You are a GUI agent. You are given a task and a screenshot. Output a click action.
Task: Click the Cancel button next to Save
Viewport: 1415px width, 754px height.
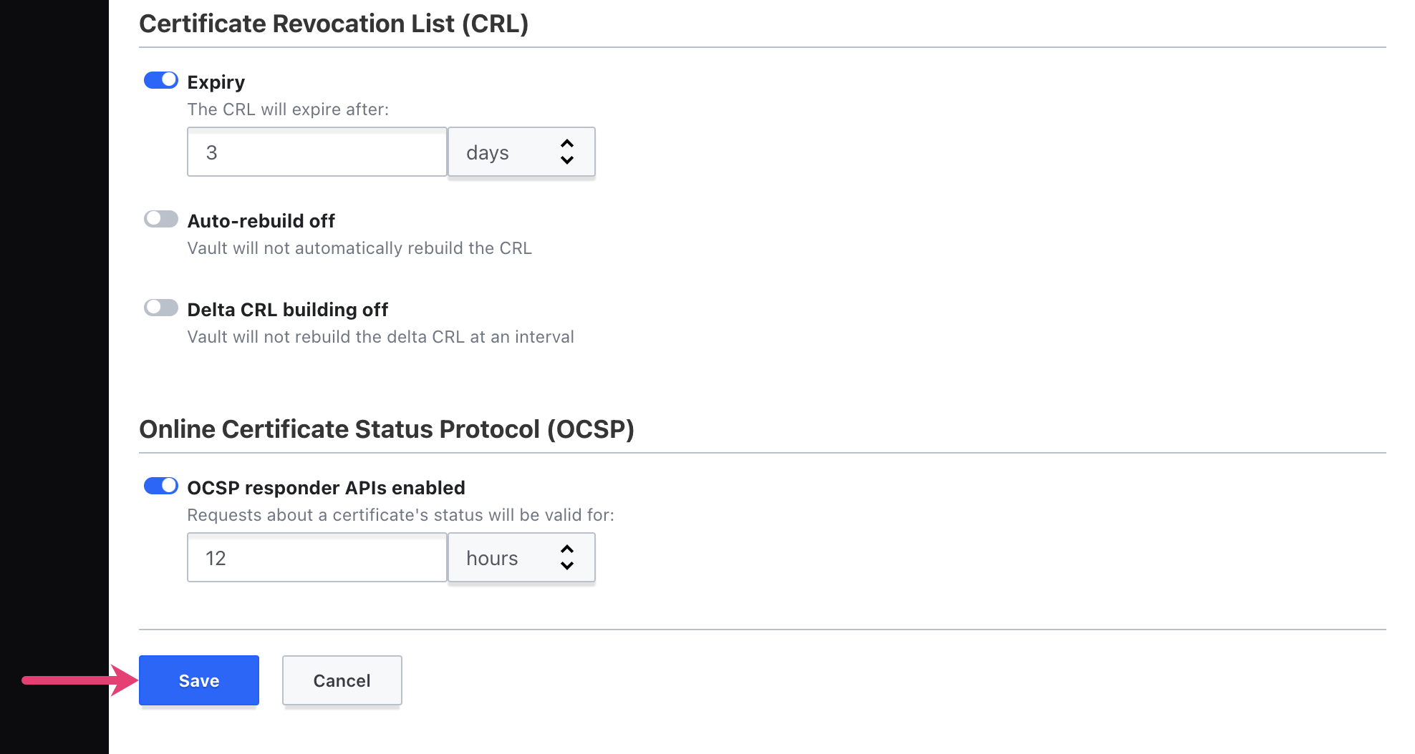tap(342, 680)
